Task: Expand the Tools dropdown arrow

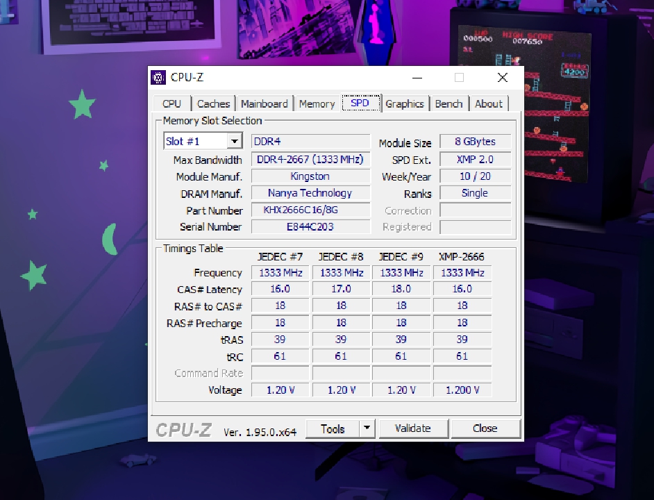Action: (x=367, y=428)
